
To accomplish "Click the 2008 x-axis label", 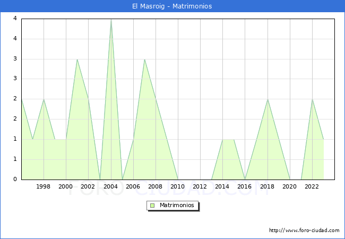I will [x=156, y=186].
